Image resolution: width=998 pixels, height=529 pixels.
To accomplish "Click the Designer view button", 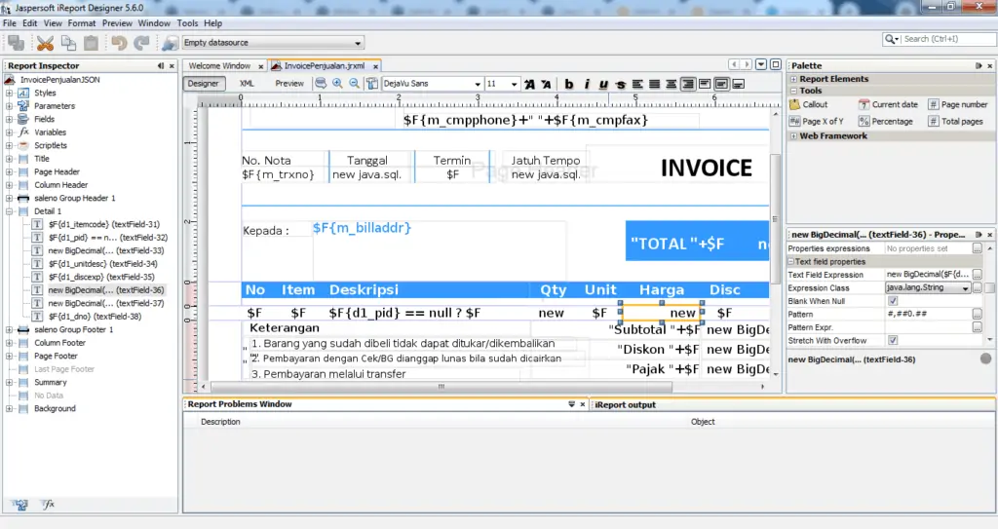I will tap(203, 84).
